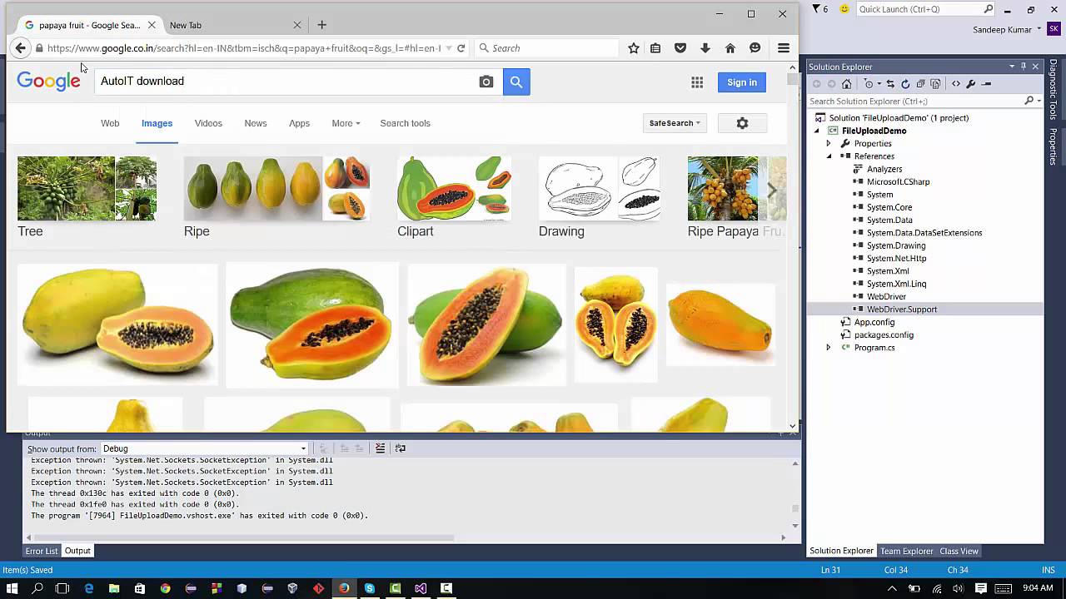Expand the More dropdown in Google nav

click(346, 123)
